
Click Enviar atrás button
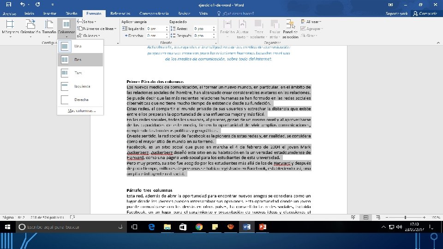[275, 29]
